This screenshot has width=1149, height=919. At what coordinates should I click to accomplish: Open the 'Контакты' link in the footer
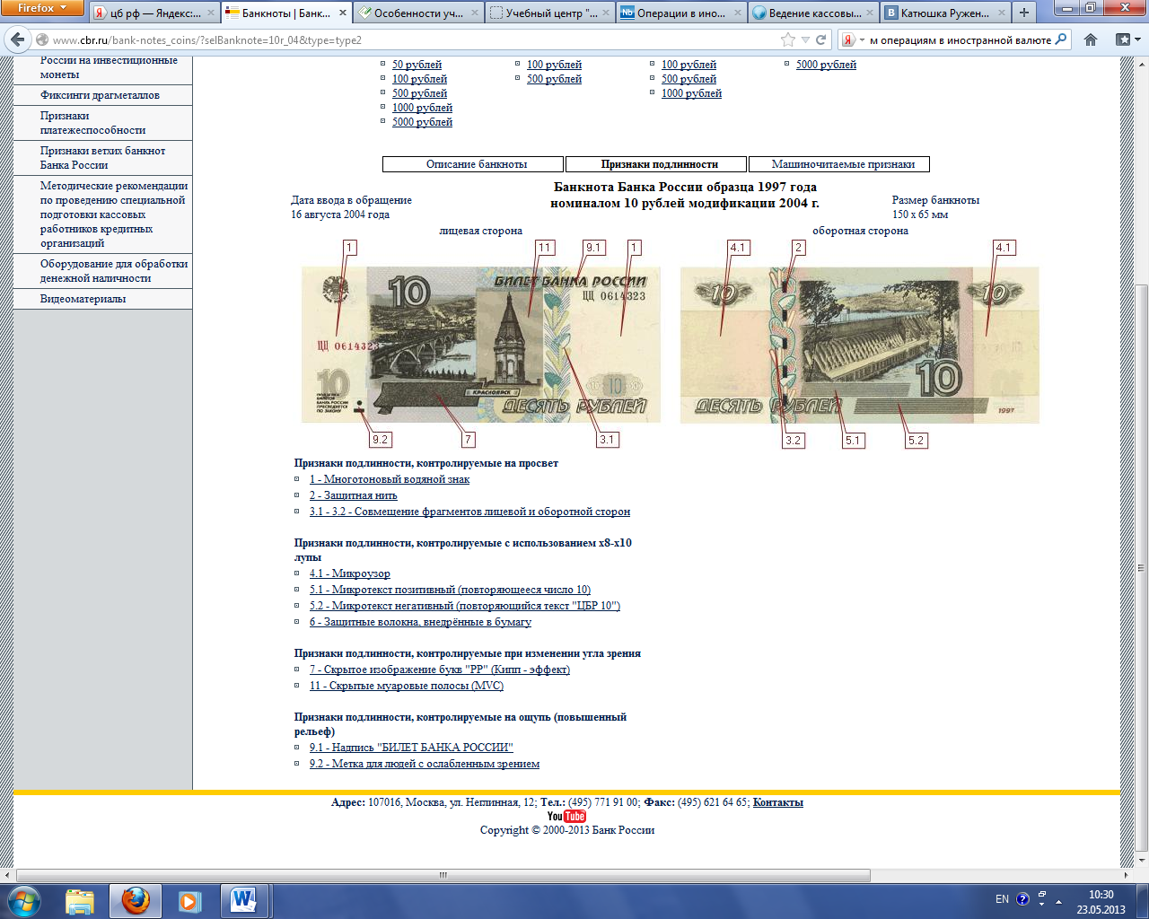pyautogui.click(x=777, y=802)
